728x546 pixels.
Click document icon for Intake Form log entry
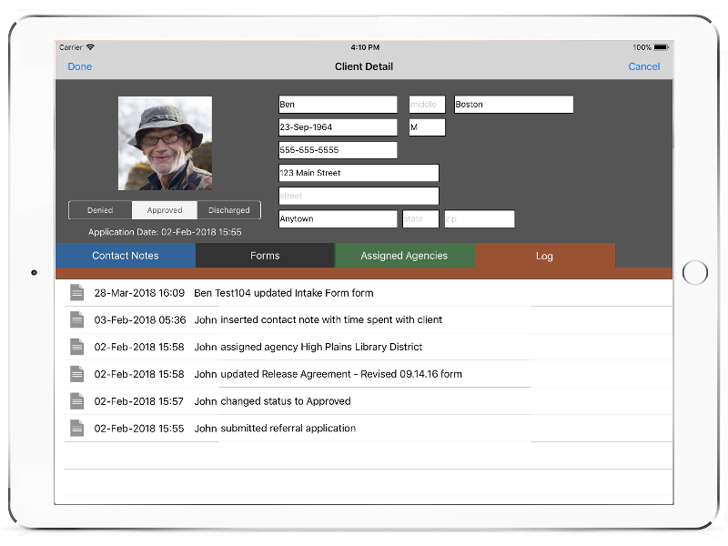coord(77,293)
